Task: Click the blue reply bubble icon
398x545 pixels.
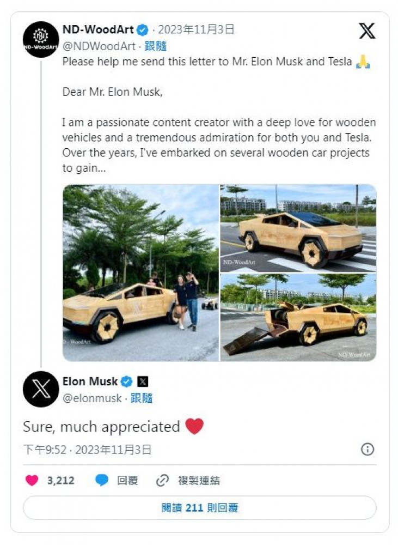Action: pos(102,480)
